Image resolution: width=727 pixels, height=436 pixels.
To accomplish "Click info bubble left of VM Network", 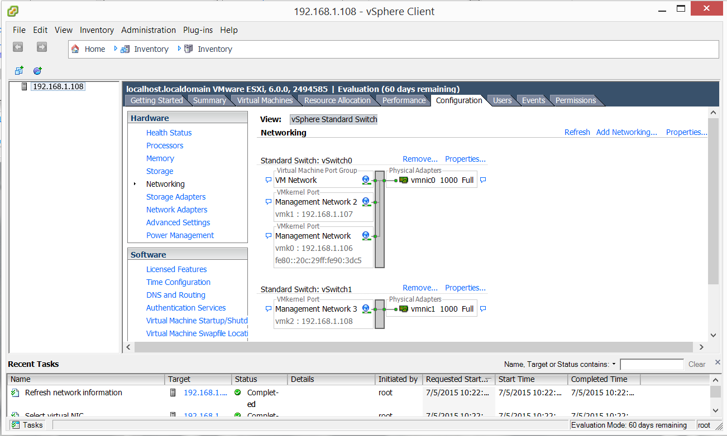I will point(269,180).
